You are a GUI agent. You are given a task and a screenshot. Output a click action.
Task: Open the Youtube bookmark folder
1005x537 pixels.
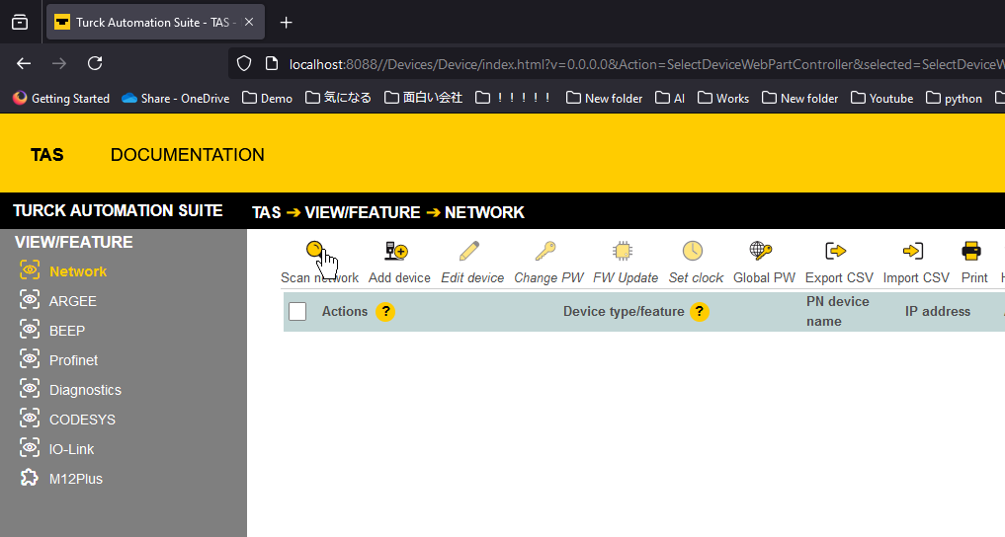(x=881, y=98)
